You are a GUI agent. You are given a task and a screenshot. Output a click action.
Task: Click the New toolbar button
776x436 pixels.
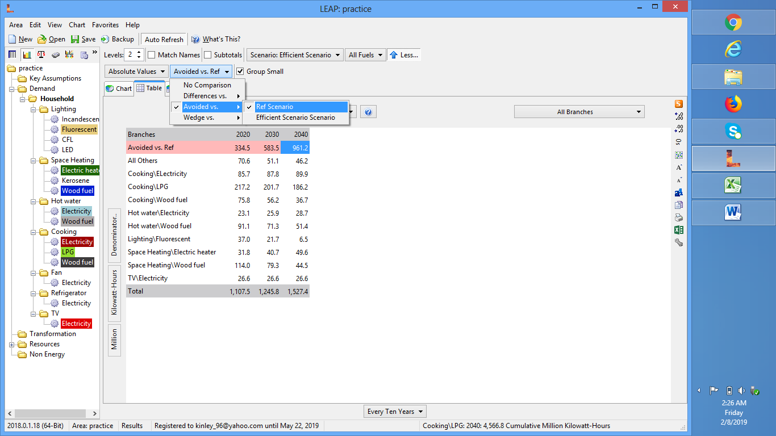(x=20, y=39)
